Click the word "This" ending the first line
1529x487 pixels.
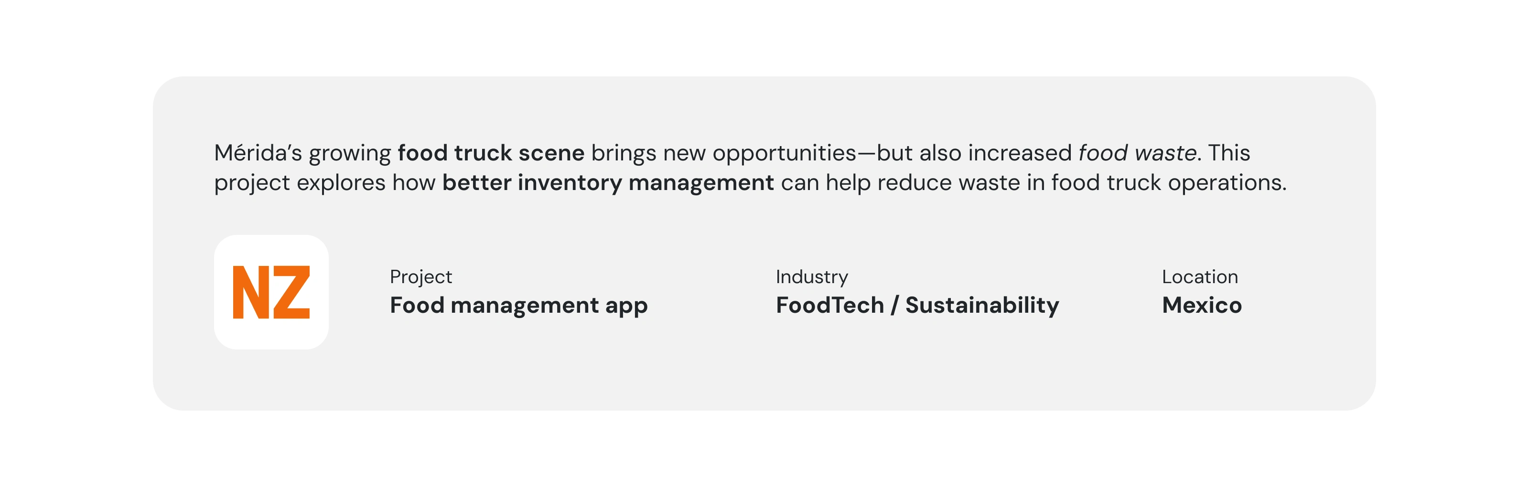1228,153
